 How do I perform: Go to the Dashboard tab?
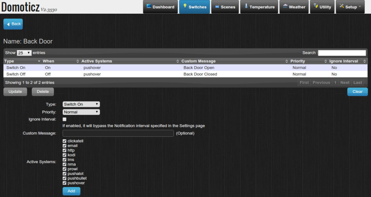click(161, 7)
